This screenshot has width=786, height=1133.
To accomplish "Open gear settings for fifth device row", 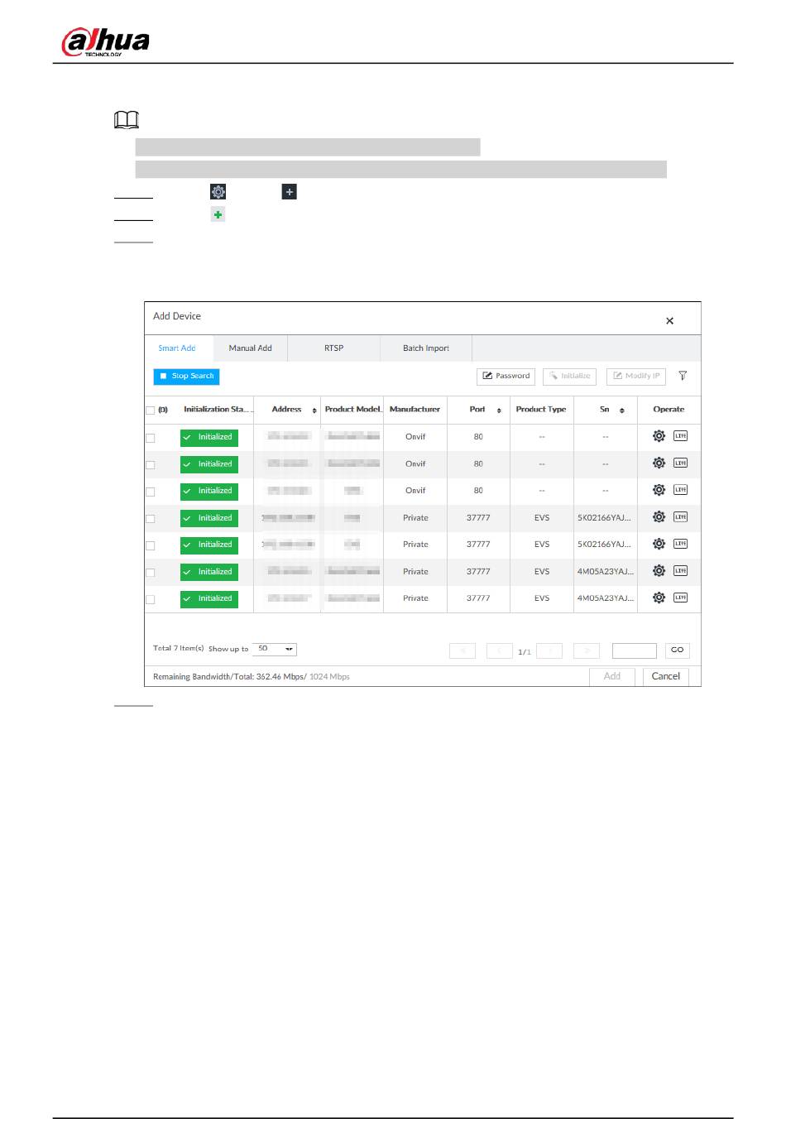I will [x=659, y=544].
